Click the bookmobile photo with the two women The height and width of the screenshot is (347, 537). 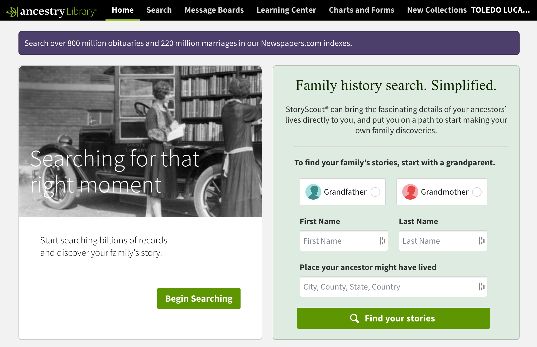(x=140, y=142)
